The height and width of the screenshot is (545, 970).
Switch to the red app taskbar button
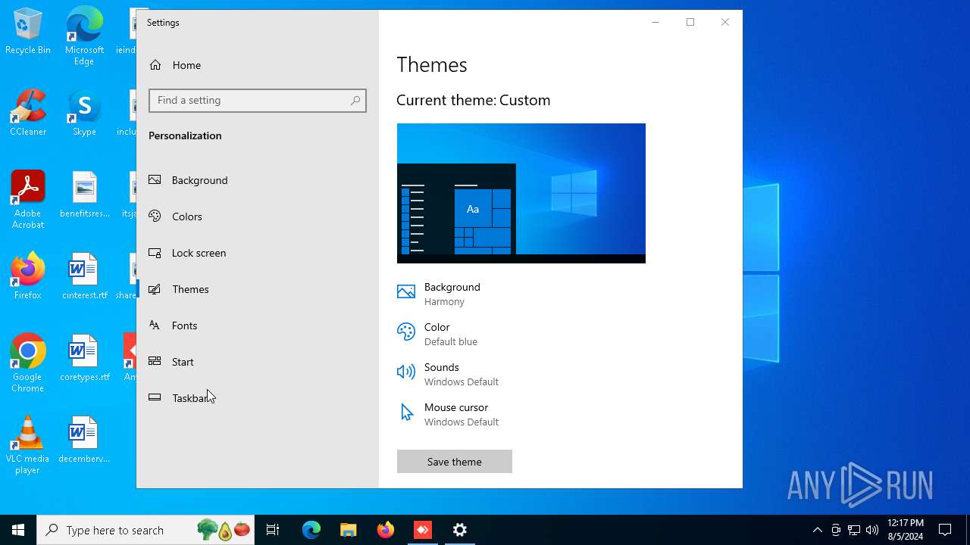click(x=423, y=530)
